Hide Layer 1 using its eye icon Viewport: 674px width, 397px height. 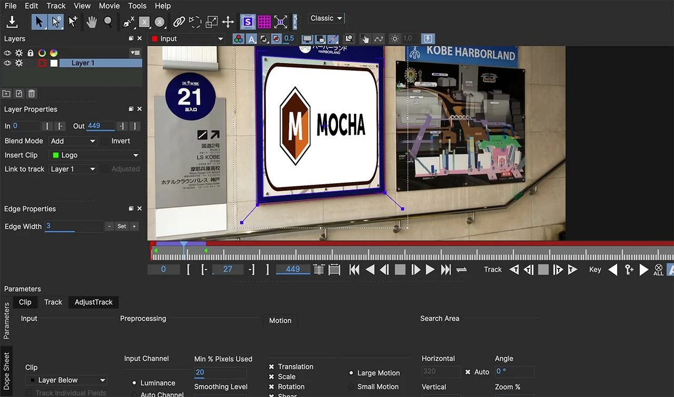coord(7,63)
